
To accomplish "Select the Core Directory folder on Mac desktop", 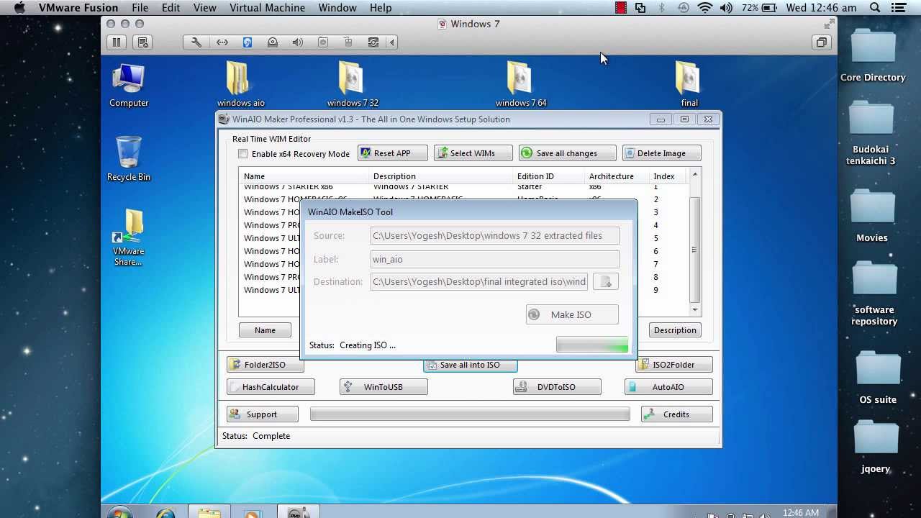I will click(873, 55).
